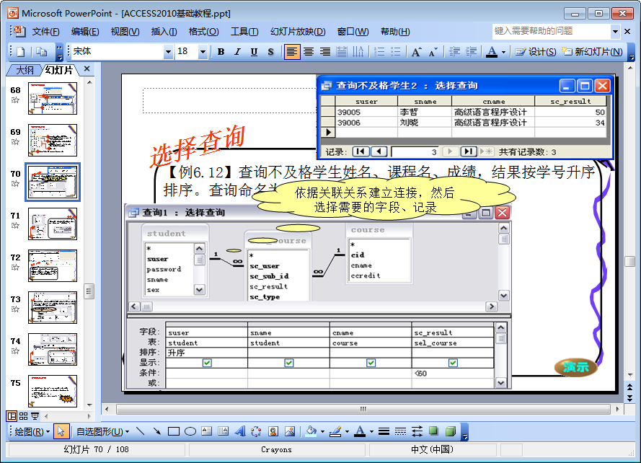
Task: Switch to normal view icon
Action: (12, 416)
